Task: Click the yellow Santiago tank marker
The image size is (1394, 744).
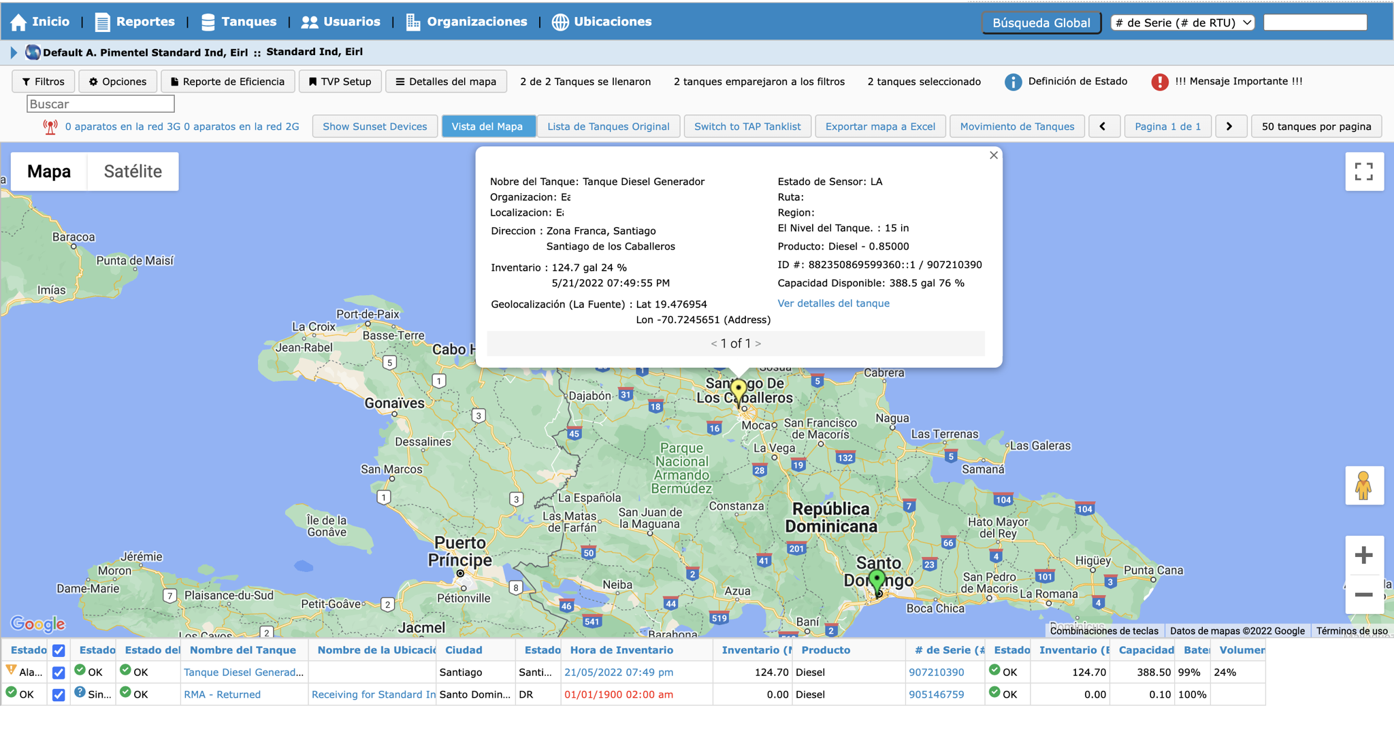Action: click(739, 391)
